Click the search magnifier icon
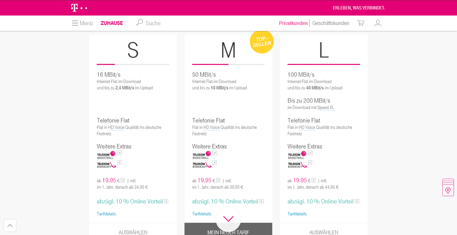 click(x=139, y=23)
